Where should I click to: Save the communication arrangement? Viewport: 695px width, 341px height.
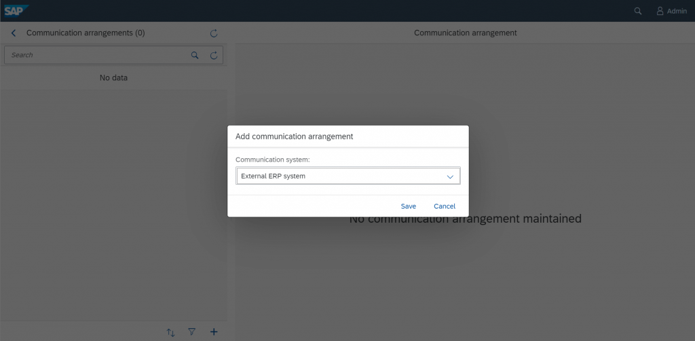pos(408,207)
